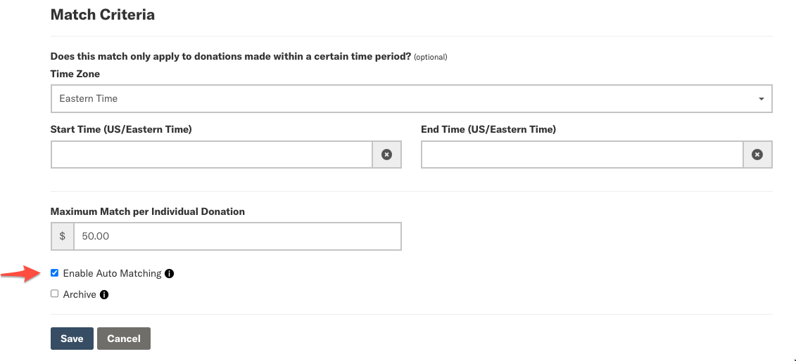796x361 pixels.
Task: Clear the End Time field with its x icon
Action: pos(757,155)
